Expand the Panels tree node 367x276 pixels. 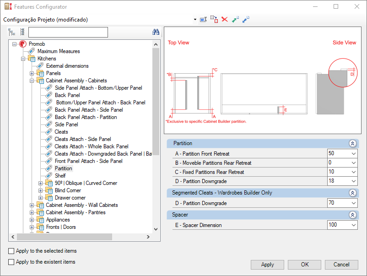32,73
